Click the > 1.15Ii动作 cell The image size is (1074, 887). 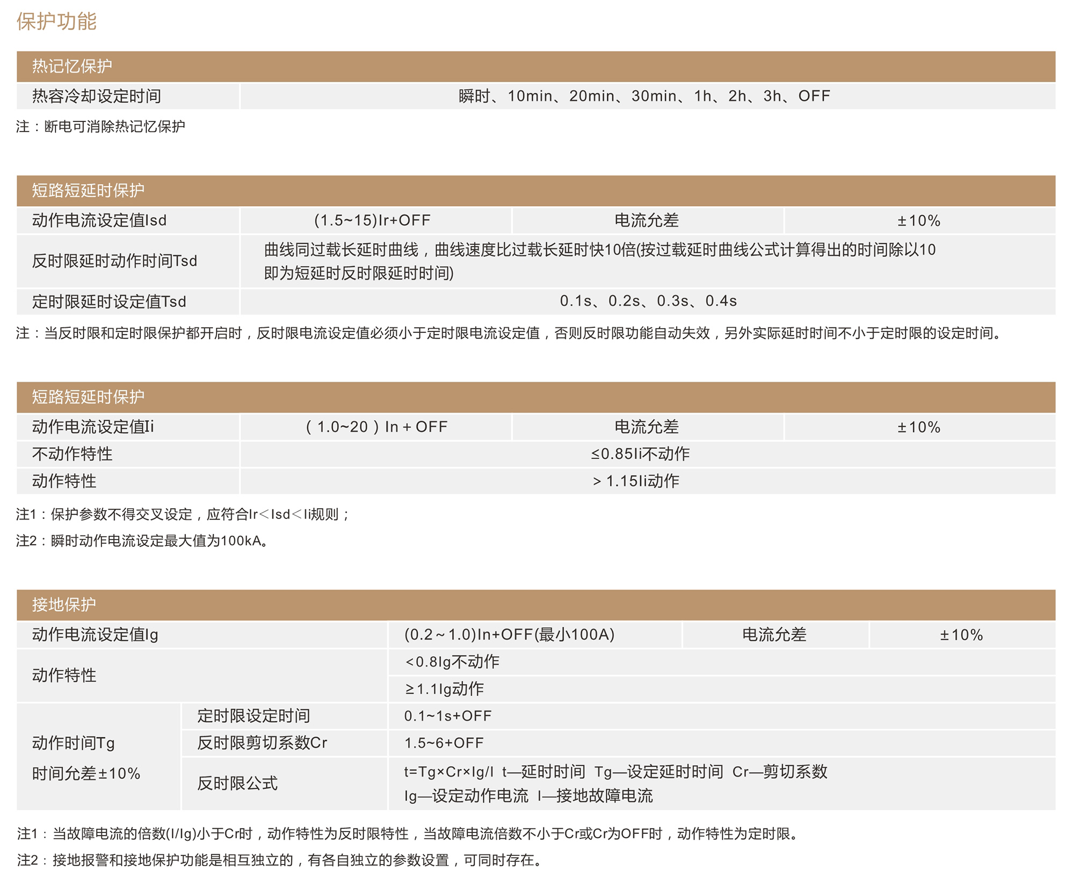pos(636,481)
